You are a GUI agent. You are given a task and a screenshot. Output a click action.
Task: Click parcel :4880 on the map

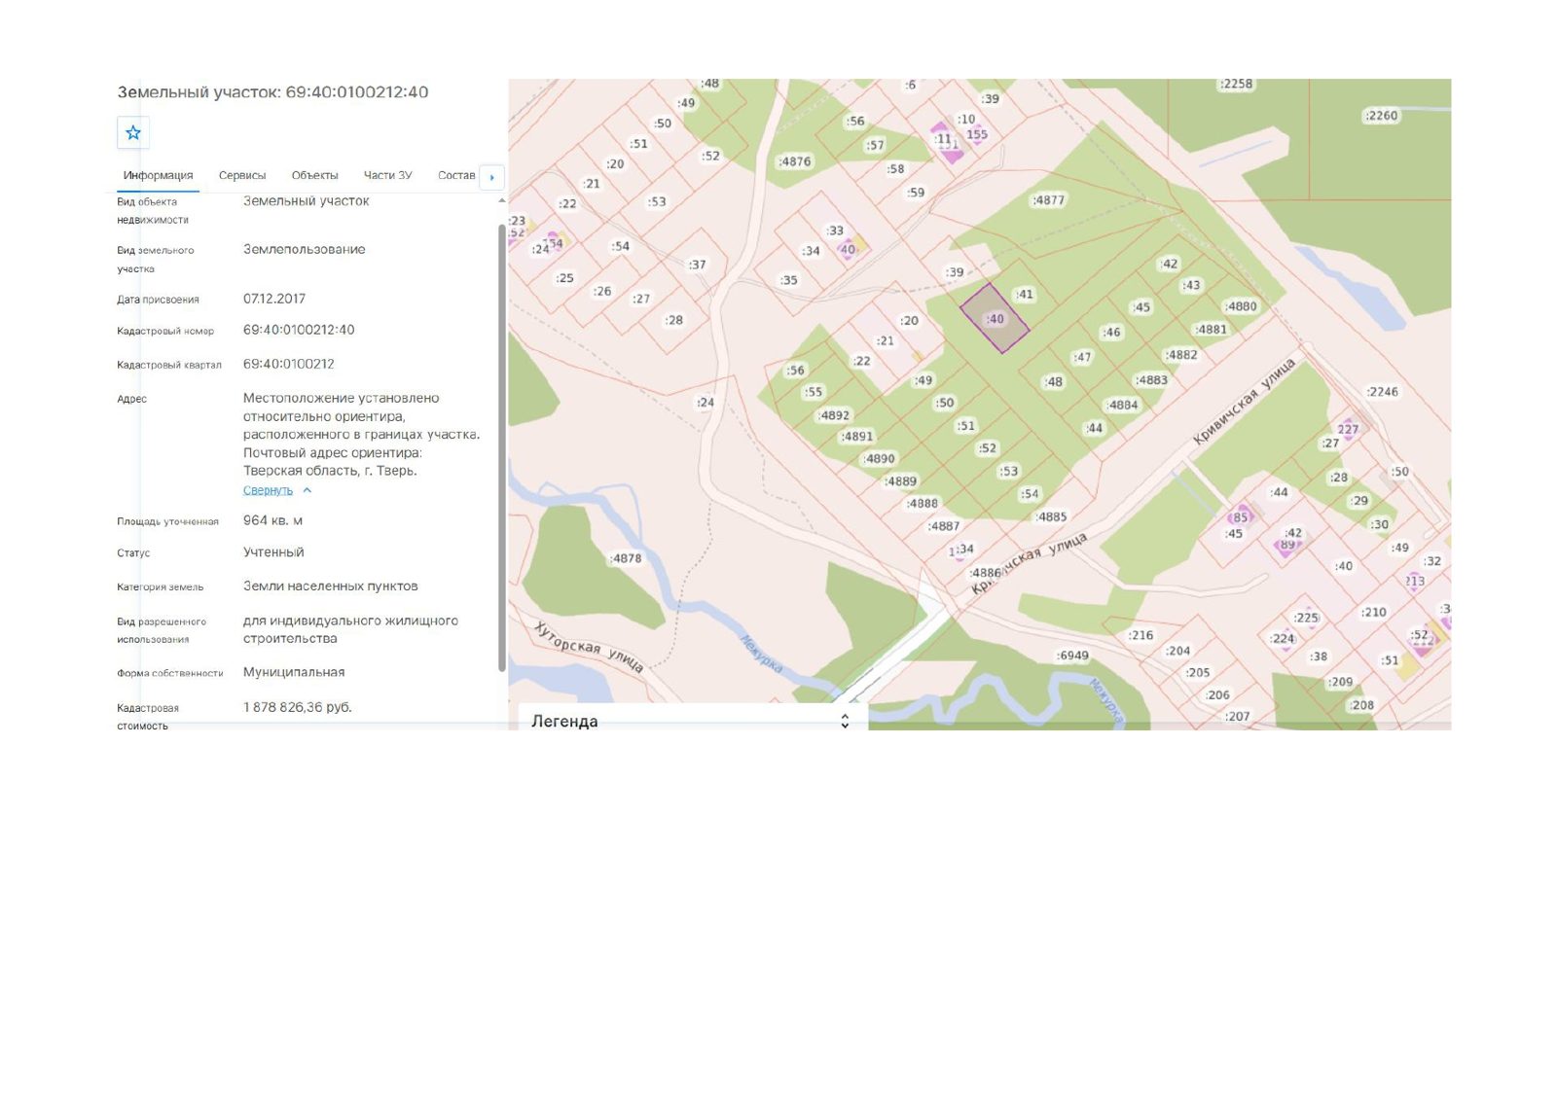coord(1241,306)
